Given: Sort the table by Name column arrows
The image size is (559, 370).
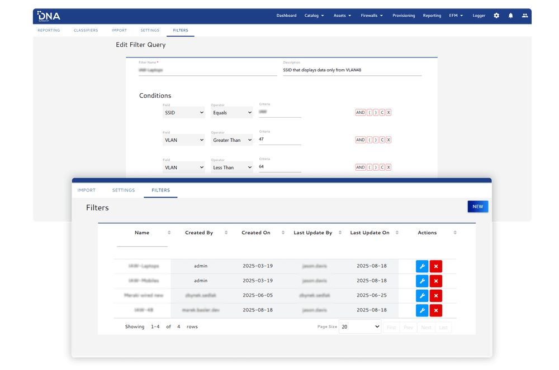Looking at the screenshot, I should point(169,233).
